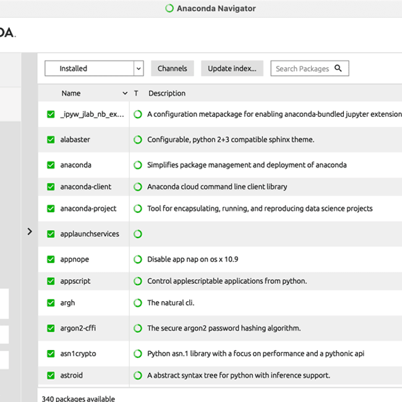
Task: Click the type icon for asn1crypto package
Action: 138,354
